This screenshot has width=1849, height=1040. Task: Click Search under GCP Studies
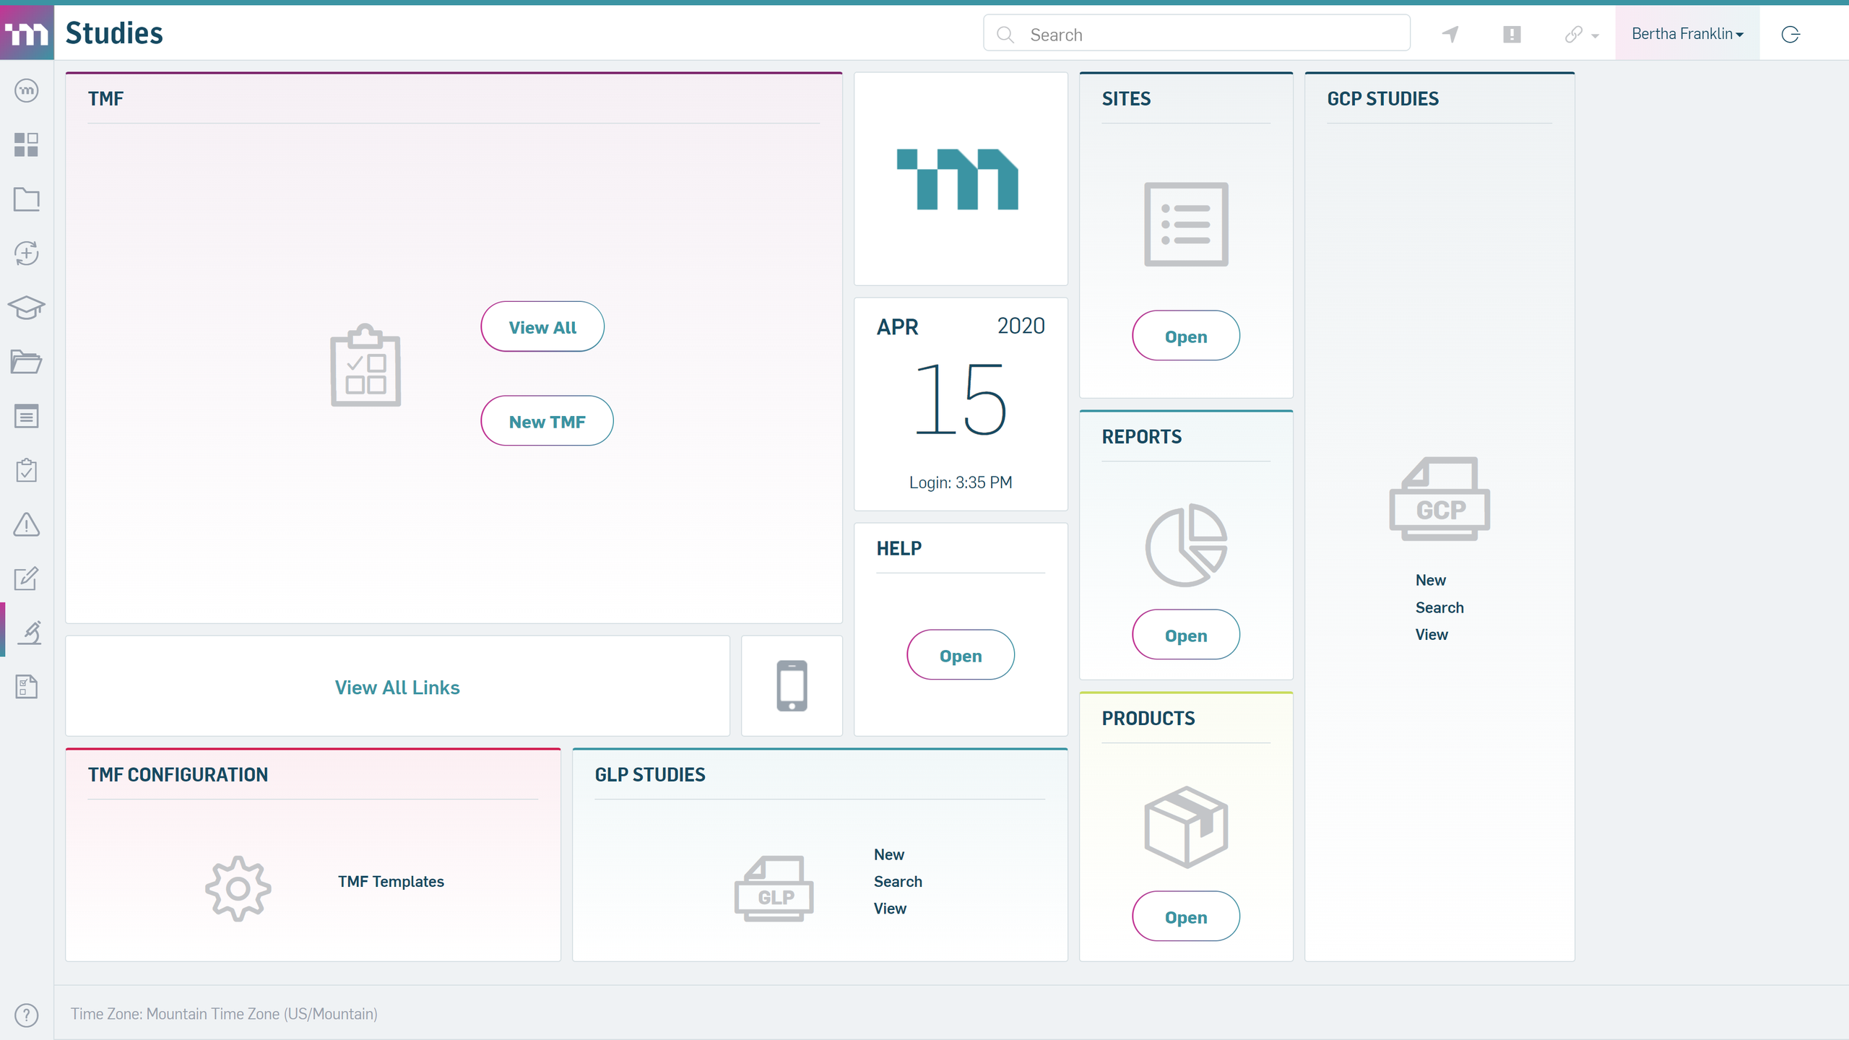click(x=1439, y=607)
